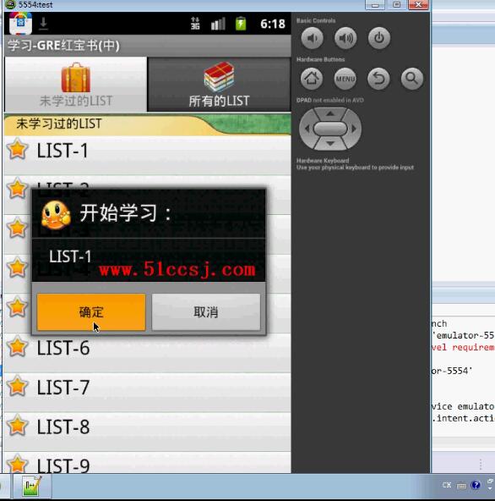Click the emulator volume down button

(x=312, y=38)
